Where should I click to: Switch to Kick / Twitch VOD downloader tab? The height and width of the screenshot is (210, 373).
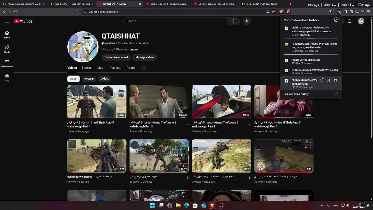tap(262, 4)
